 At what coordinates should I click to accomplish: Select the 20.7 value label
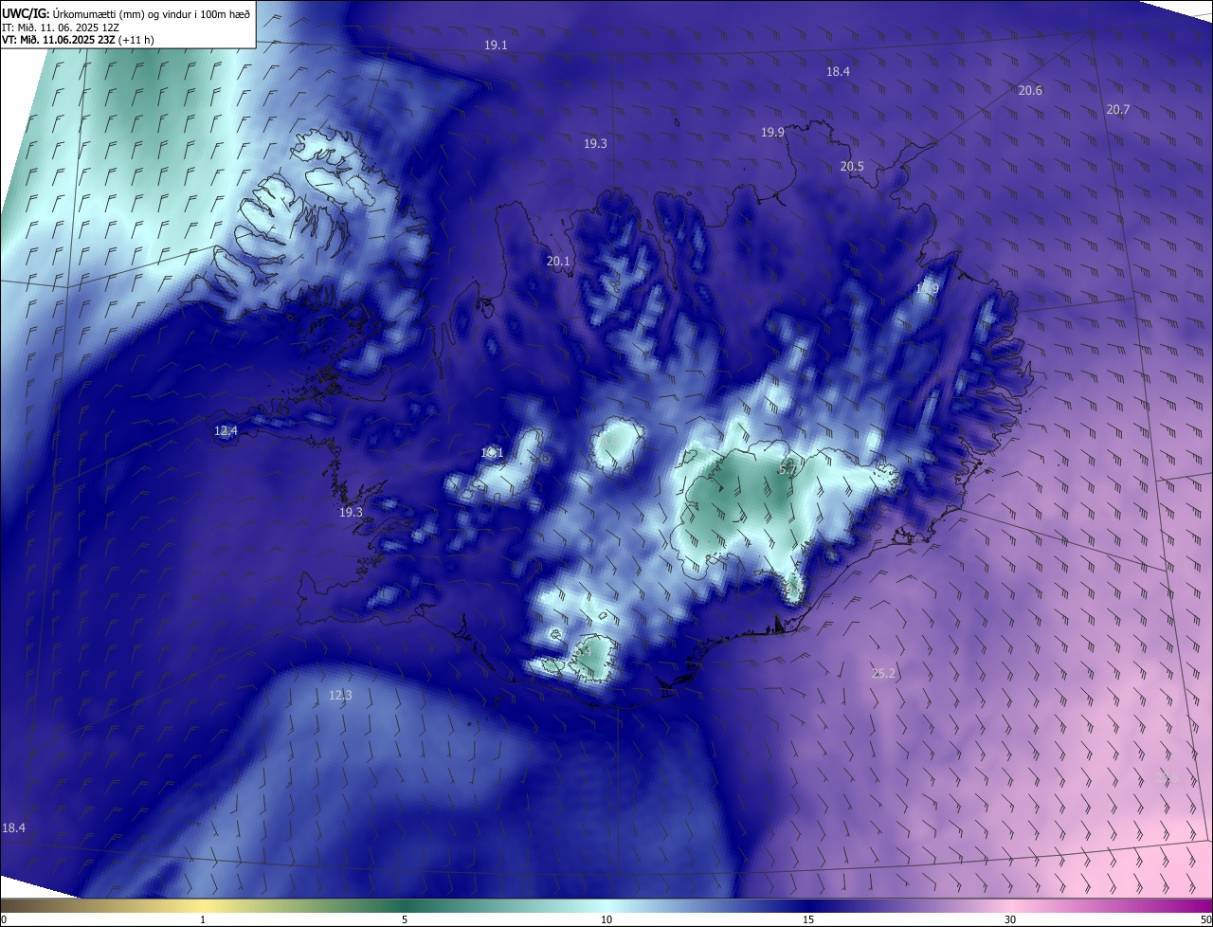click(x=1118, y=110)
